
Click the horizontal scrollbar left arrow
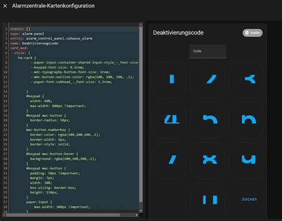pos(4,215)
